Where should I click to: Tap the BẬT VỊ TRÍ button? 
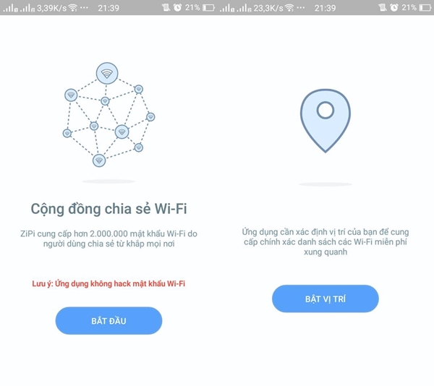point(325,299)
